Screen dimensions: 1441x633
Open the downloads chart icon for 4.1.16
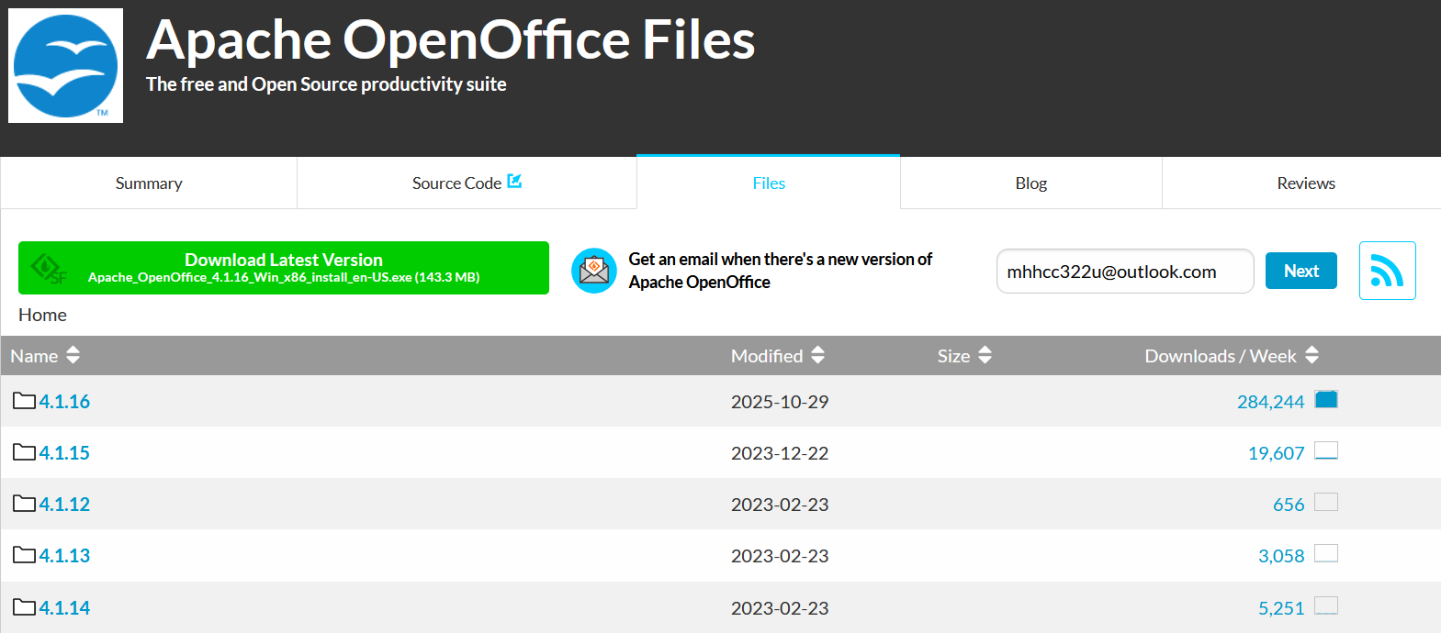tap(1325, 400)
